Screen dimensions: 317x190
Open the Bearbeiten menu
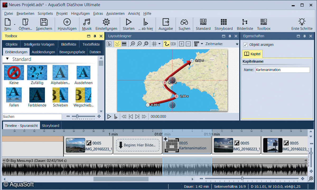coord(25,13)
